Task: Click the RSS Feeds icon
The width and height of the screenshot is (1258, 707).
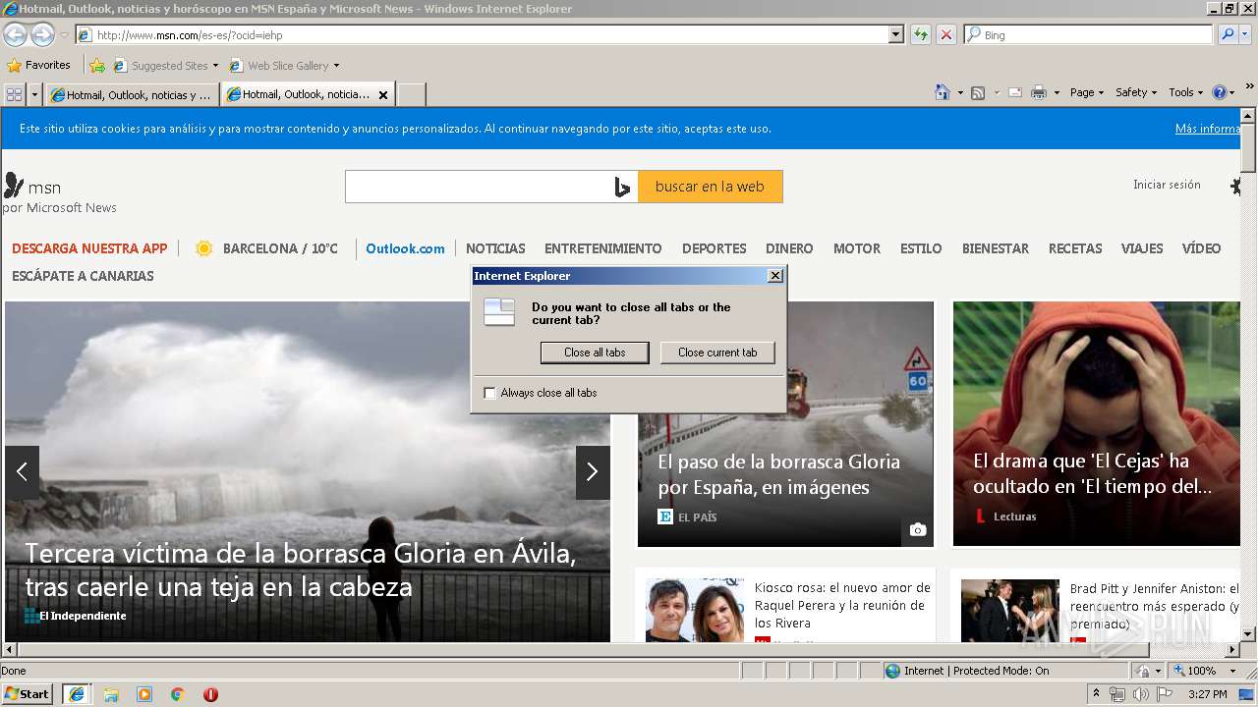Action: coord(978,92)
